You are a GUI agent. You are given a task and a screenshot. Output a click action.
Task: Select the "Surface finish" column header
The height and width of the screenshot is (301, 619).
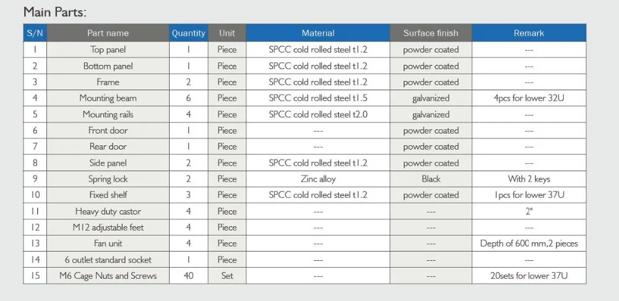click(431, 33)
